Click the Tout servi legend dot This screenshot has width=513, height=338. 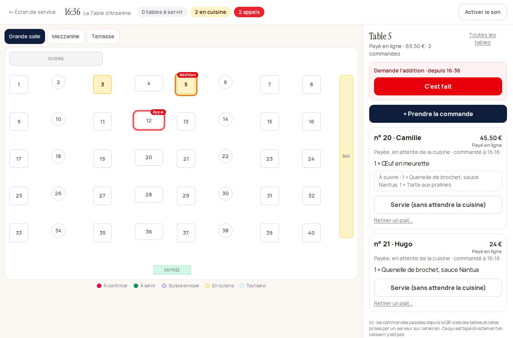(x=242, y=286)
